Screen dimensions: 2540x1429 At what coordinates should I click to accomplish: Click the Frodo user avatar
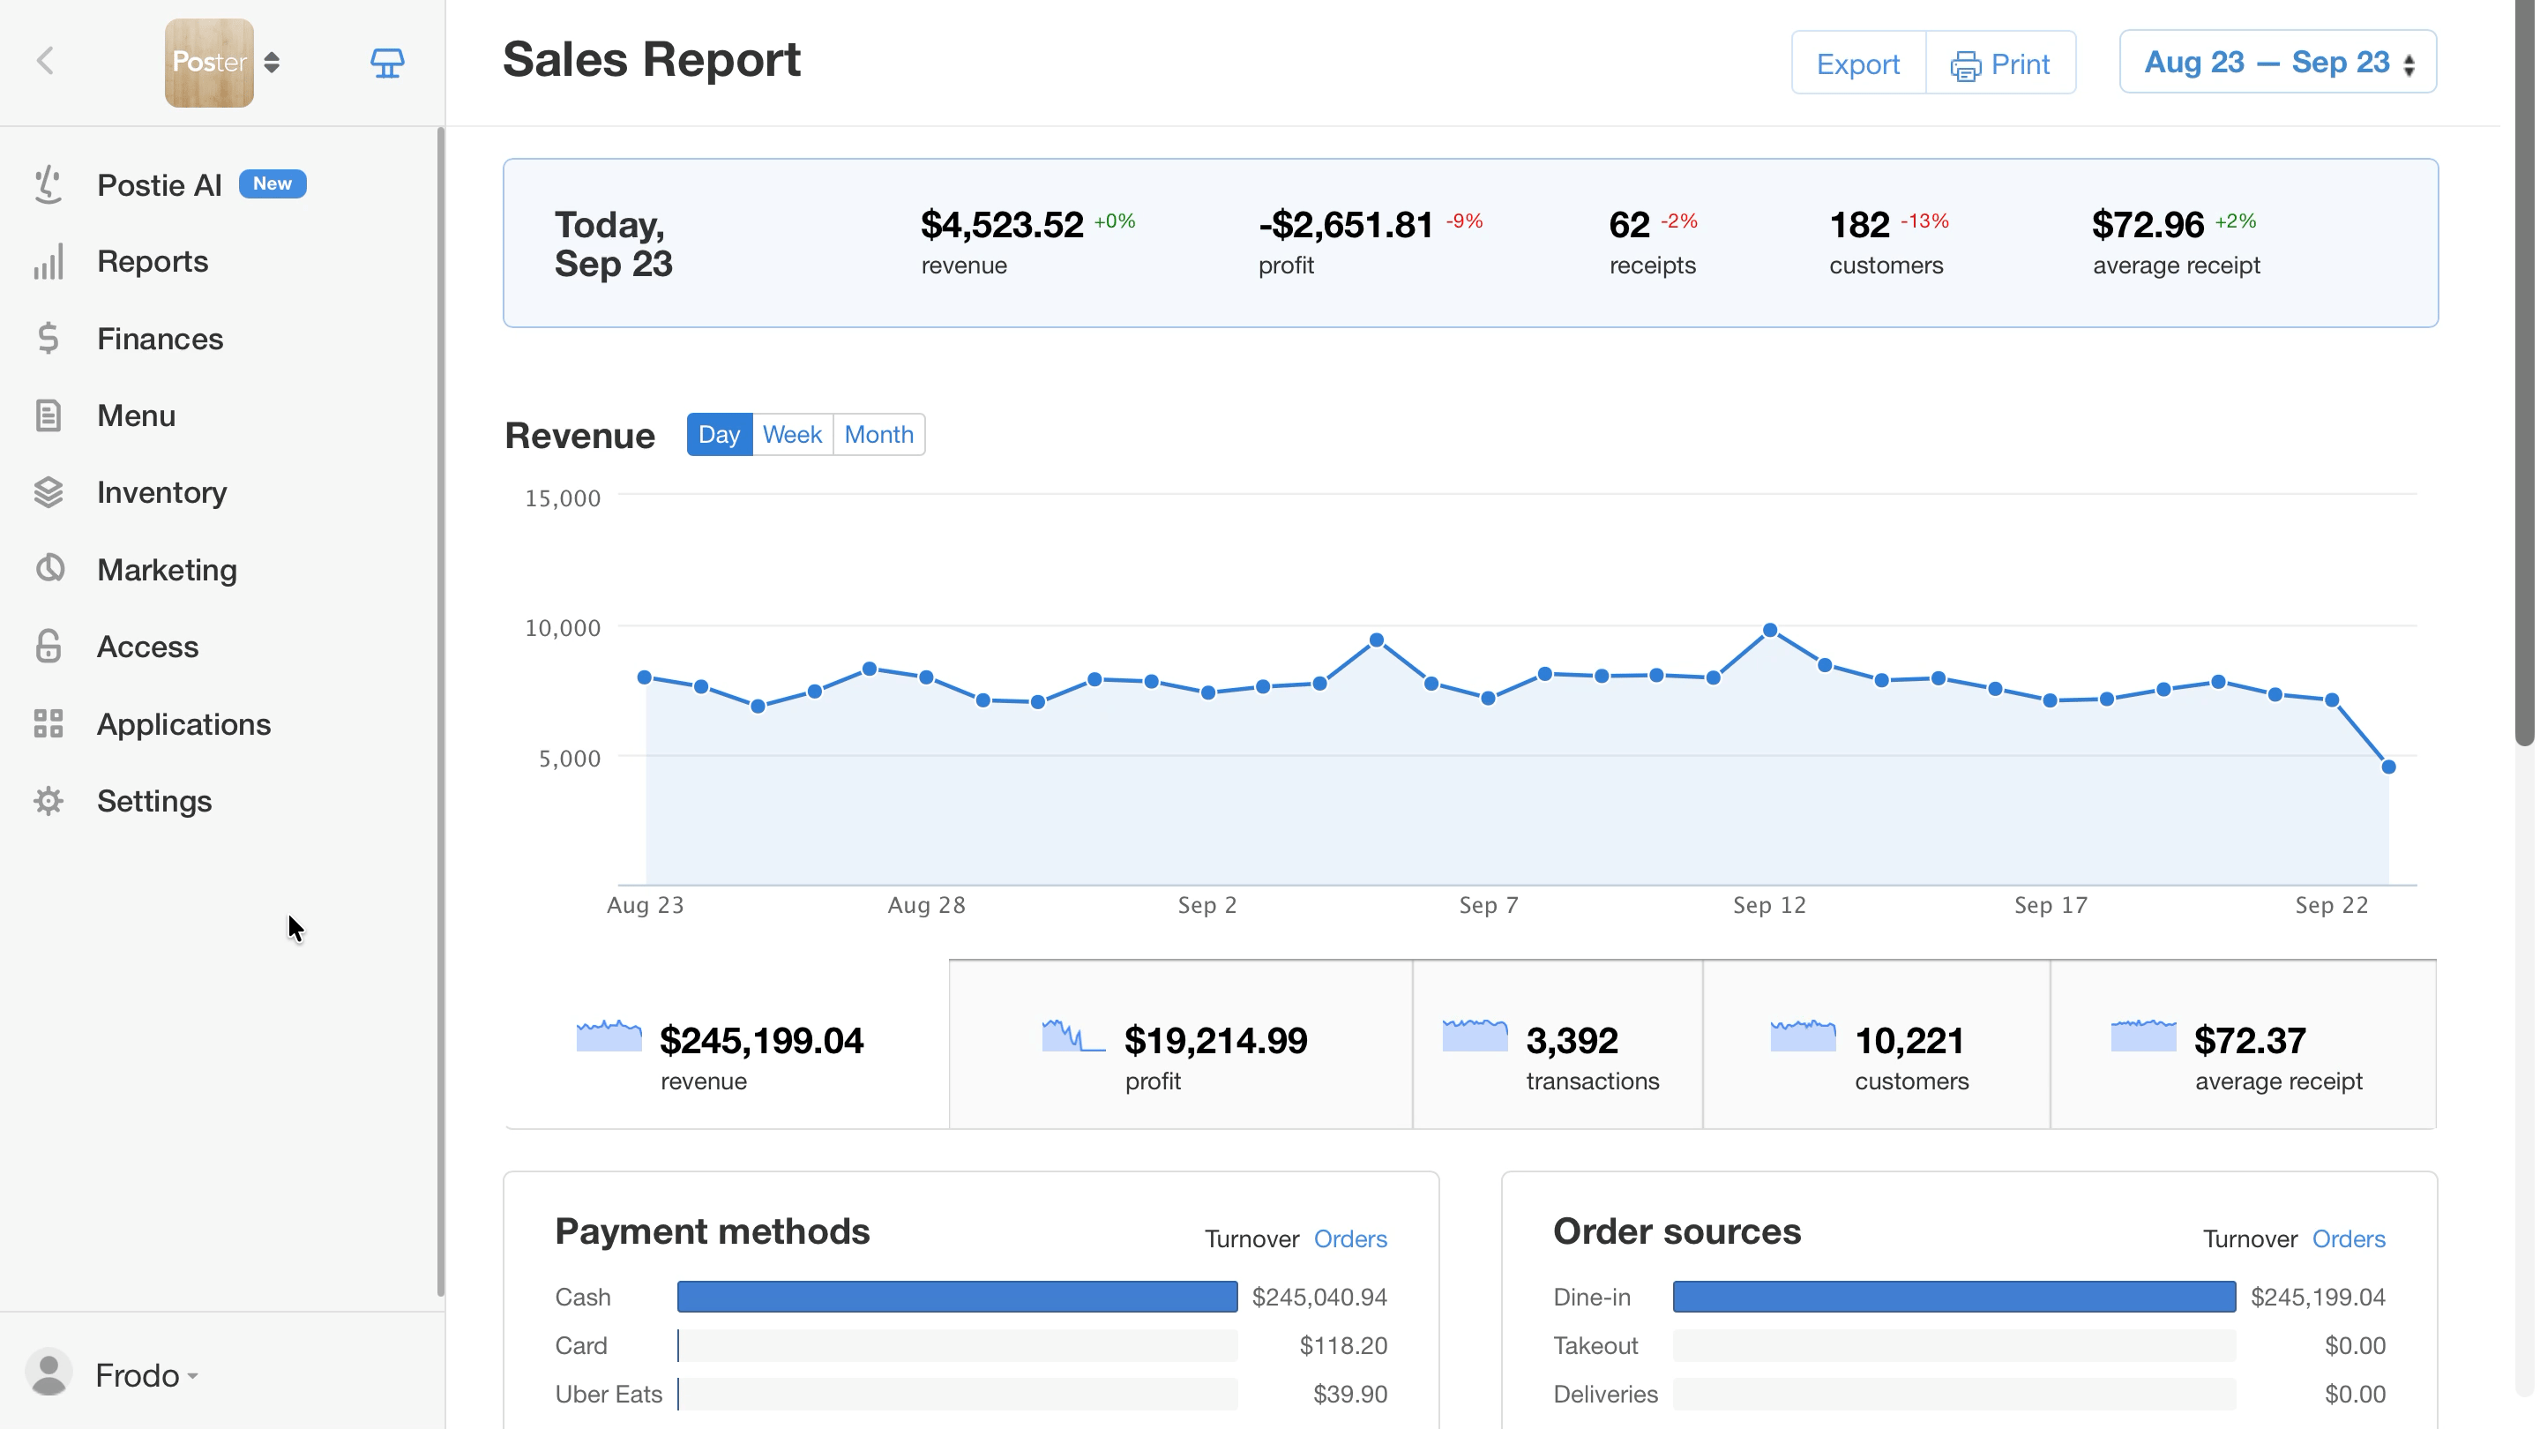pyautogui.click(x=49, y=1373)
